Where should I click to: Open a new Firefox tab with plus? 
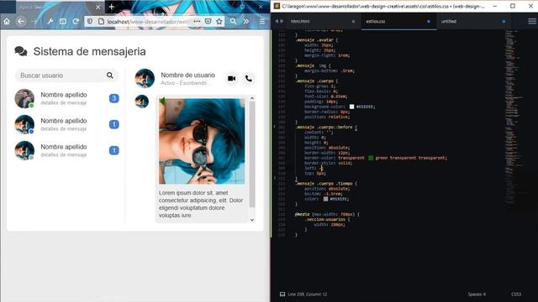(111, 7)
